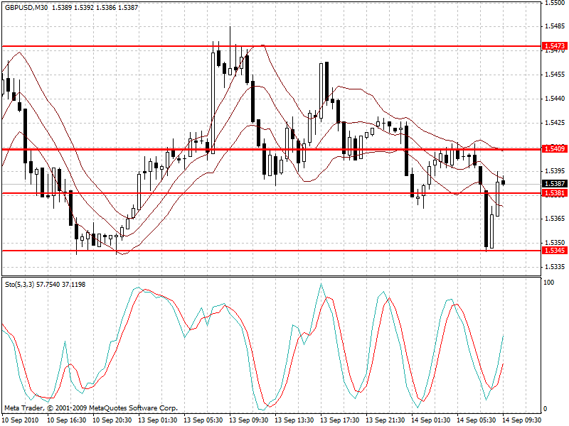Viewport: 569px width, 426px height.
Task: Click the GBPUSD,M30 chart title
Action: 26,7
